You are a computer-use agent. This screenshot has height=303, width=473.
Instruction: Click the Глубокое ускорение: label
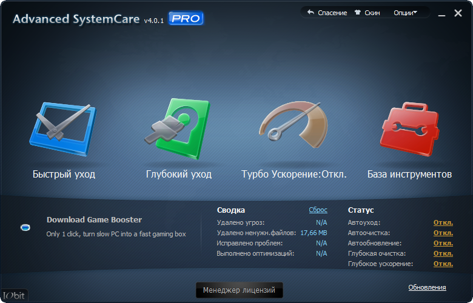[x=380, y=264]
